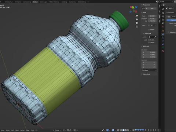Toggle proportional editing in the header

[75, 130]
